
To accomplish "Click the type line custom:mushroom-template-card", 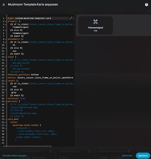I will pyautogui.click(x=29, y=18).
